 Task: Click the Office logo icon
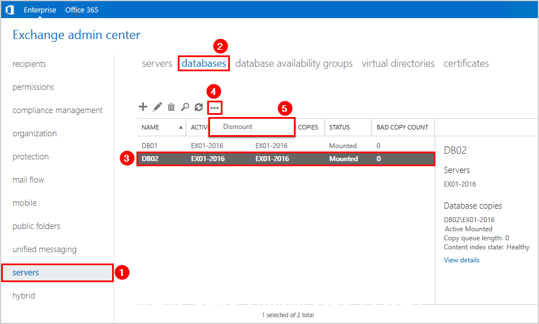tap(10, 10)
